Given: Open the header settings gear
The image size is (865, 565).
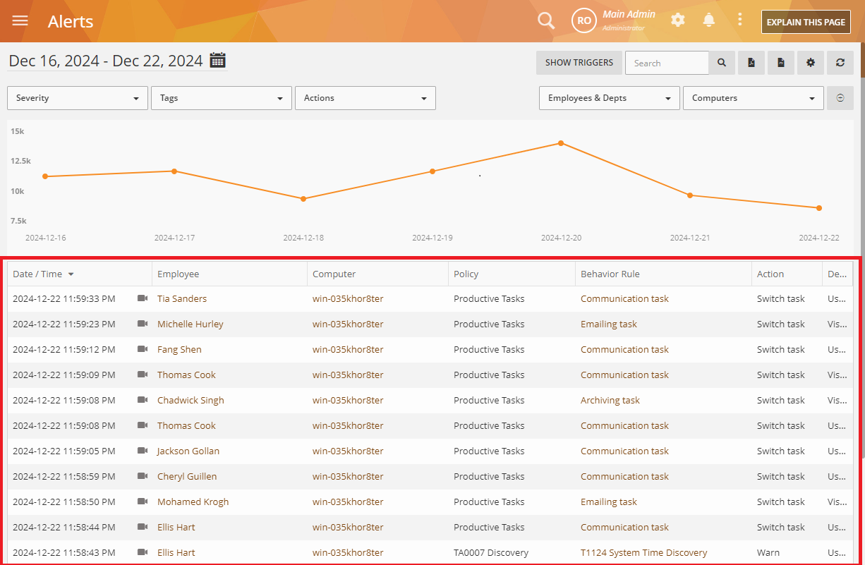Looking at the screenshot, I should point(677,20).
